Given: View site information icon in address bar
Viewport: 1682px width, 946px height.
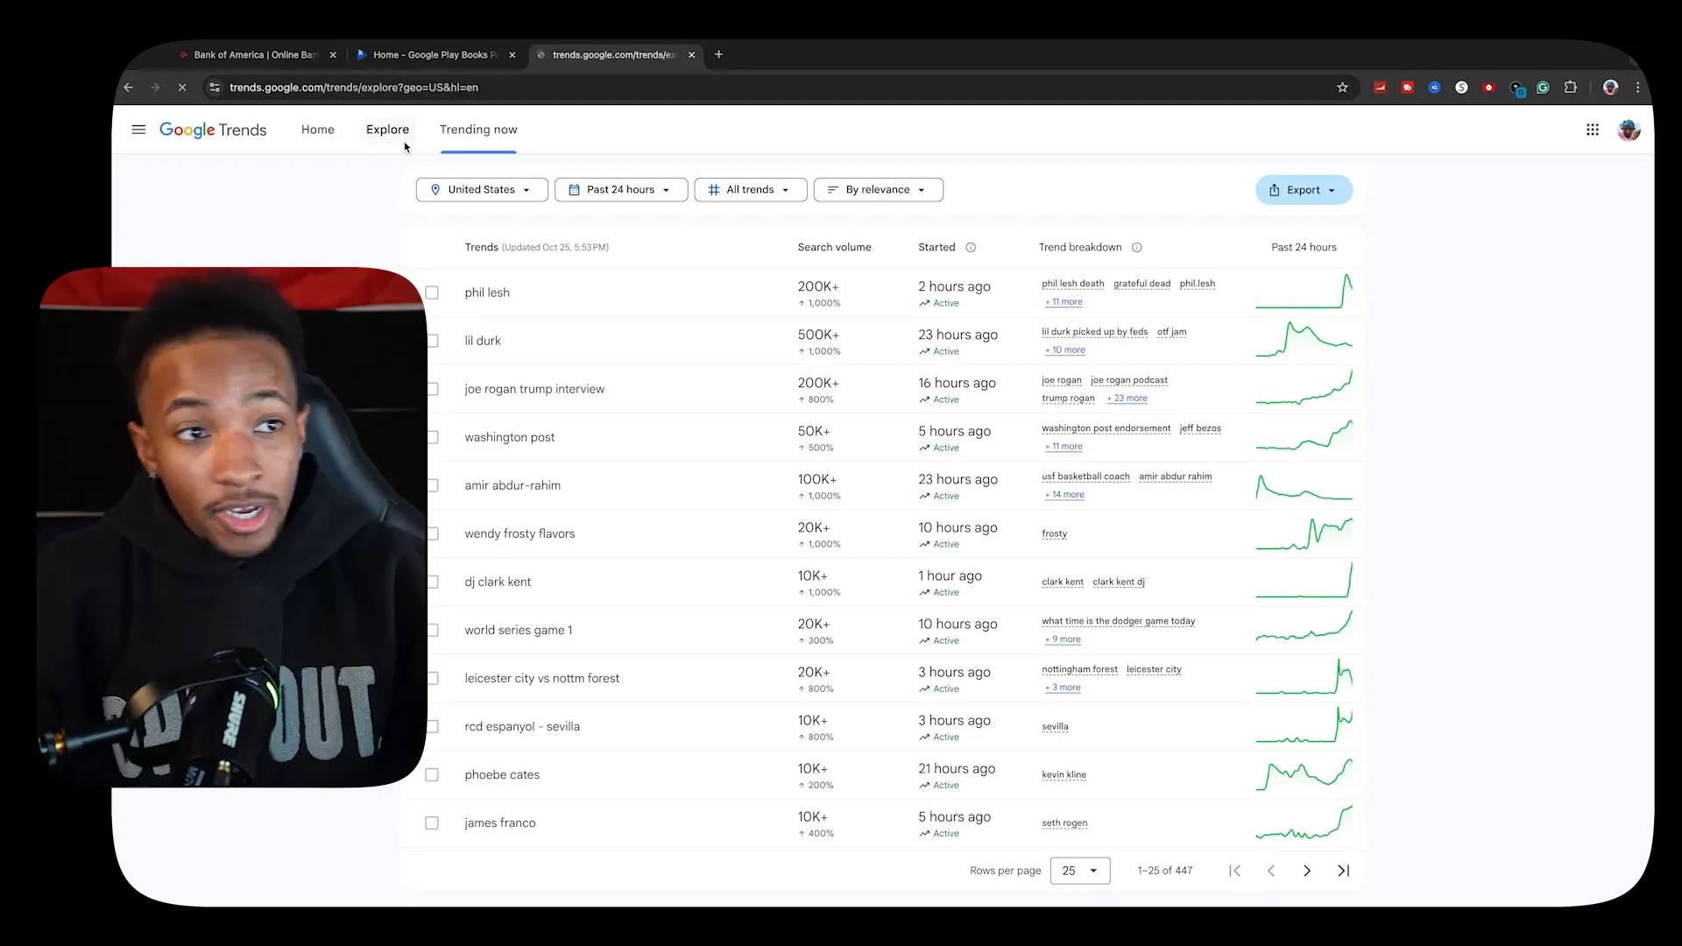Looking at the screenshot, I should pos(215,88).
